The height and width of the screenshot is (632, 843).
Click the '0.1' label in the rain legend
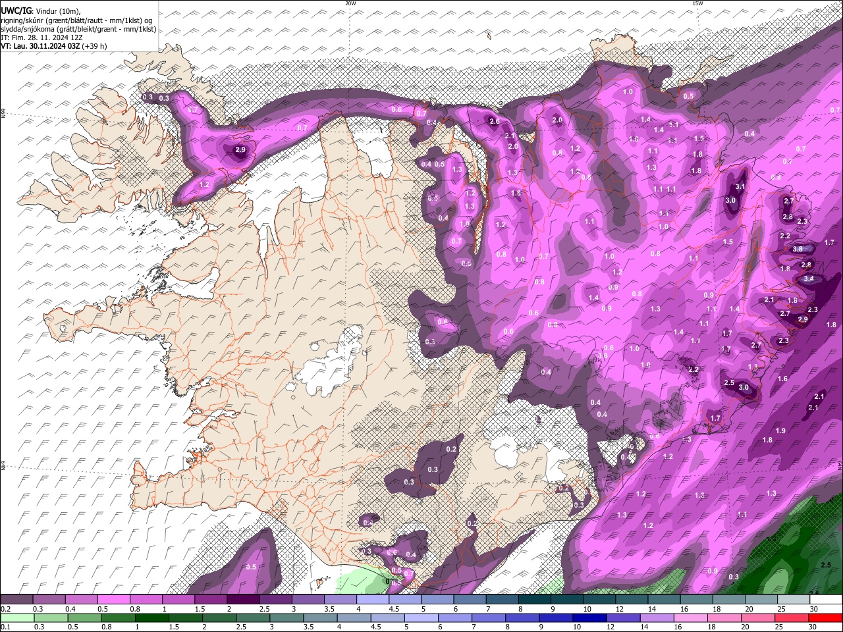pos(5,627)
